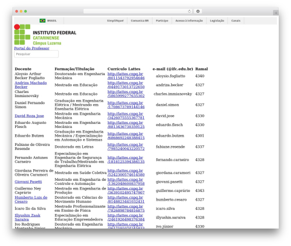Open Ícaro Ilo da Silva's Lattes link

126,208
